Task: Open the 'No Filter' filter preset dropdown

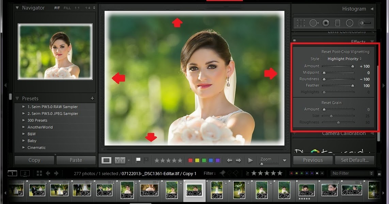Action: click(352, 173)
